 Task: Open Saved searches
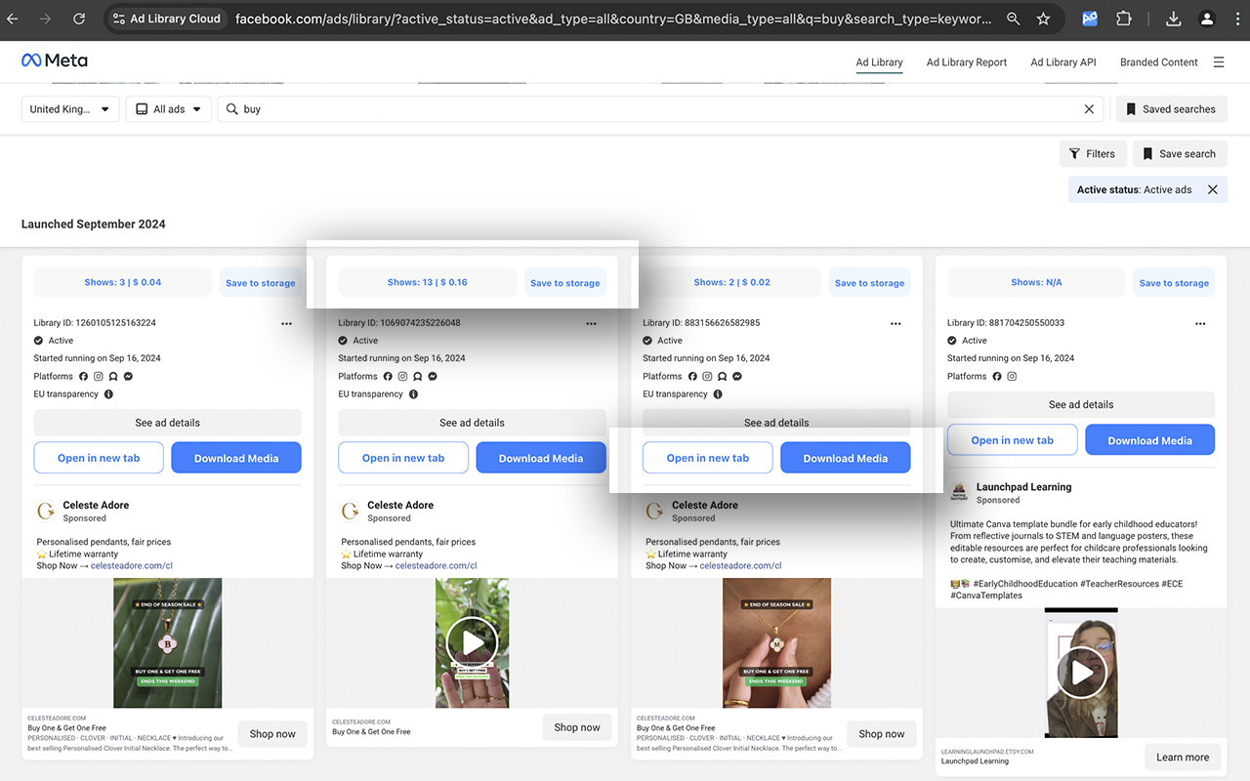(x=1171, y=109)
